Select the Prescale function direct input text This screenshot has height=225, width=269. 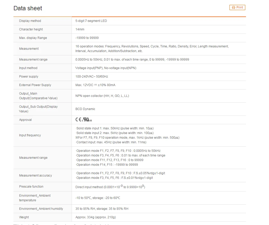click(110, 187)
